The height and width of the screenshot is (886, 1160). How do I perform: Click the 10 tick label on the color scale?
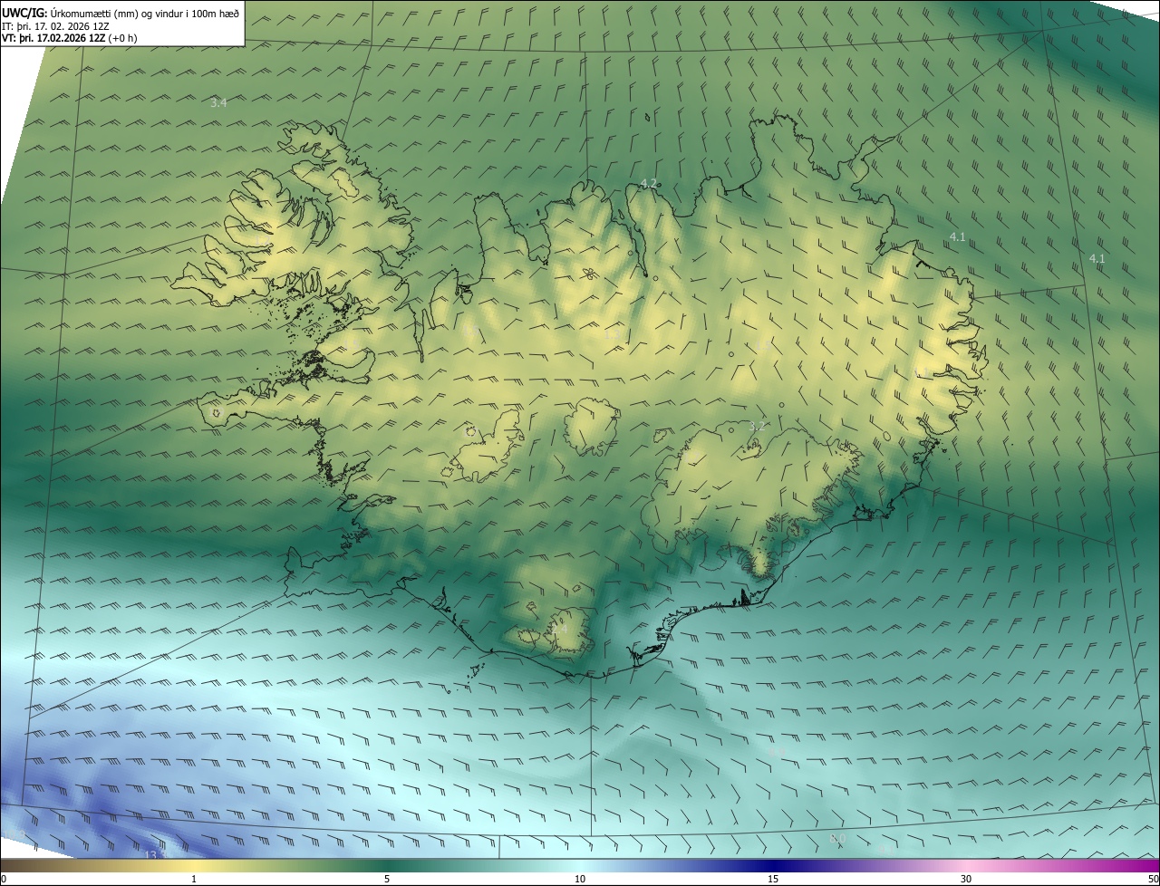click(580, 879)
